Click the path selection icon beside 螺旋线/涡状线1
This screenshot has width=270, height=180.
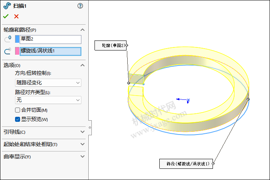(8, 51)
